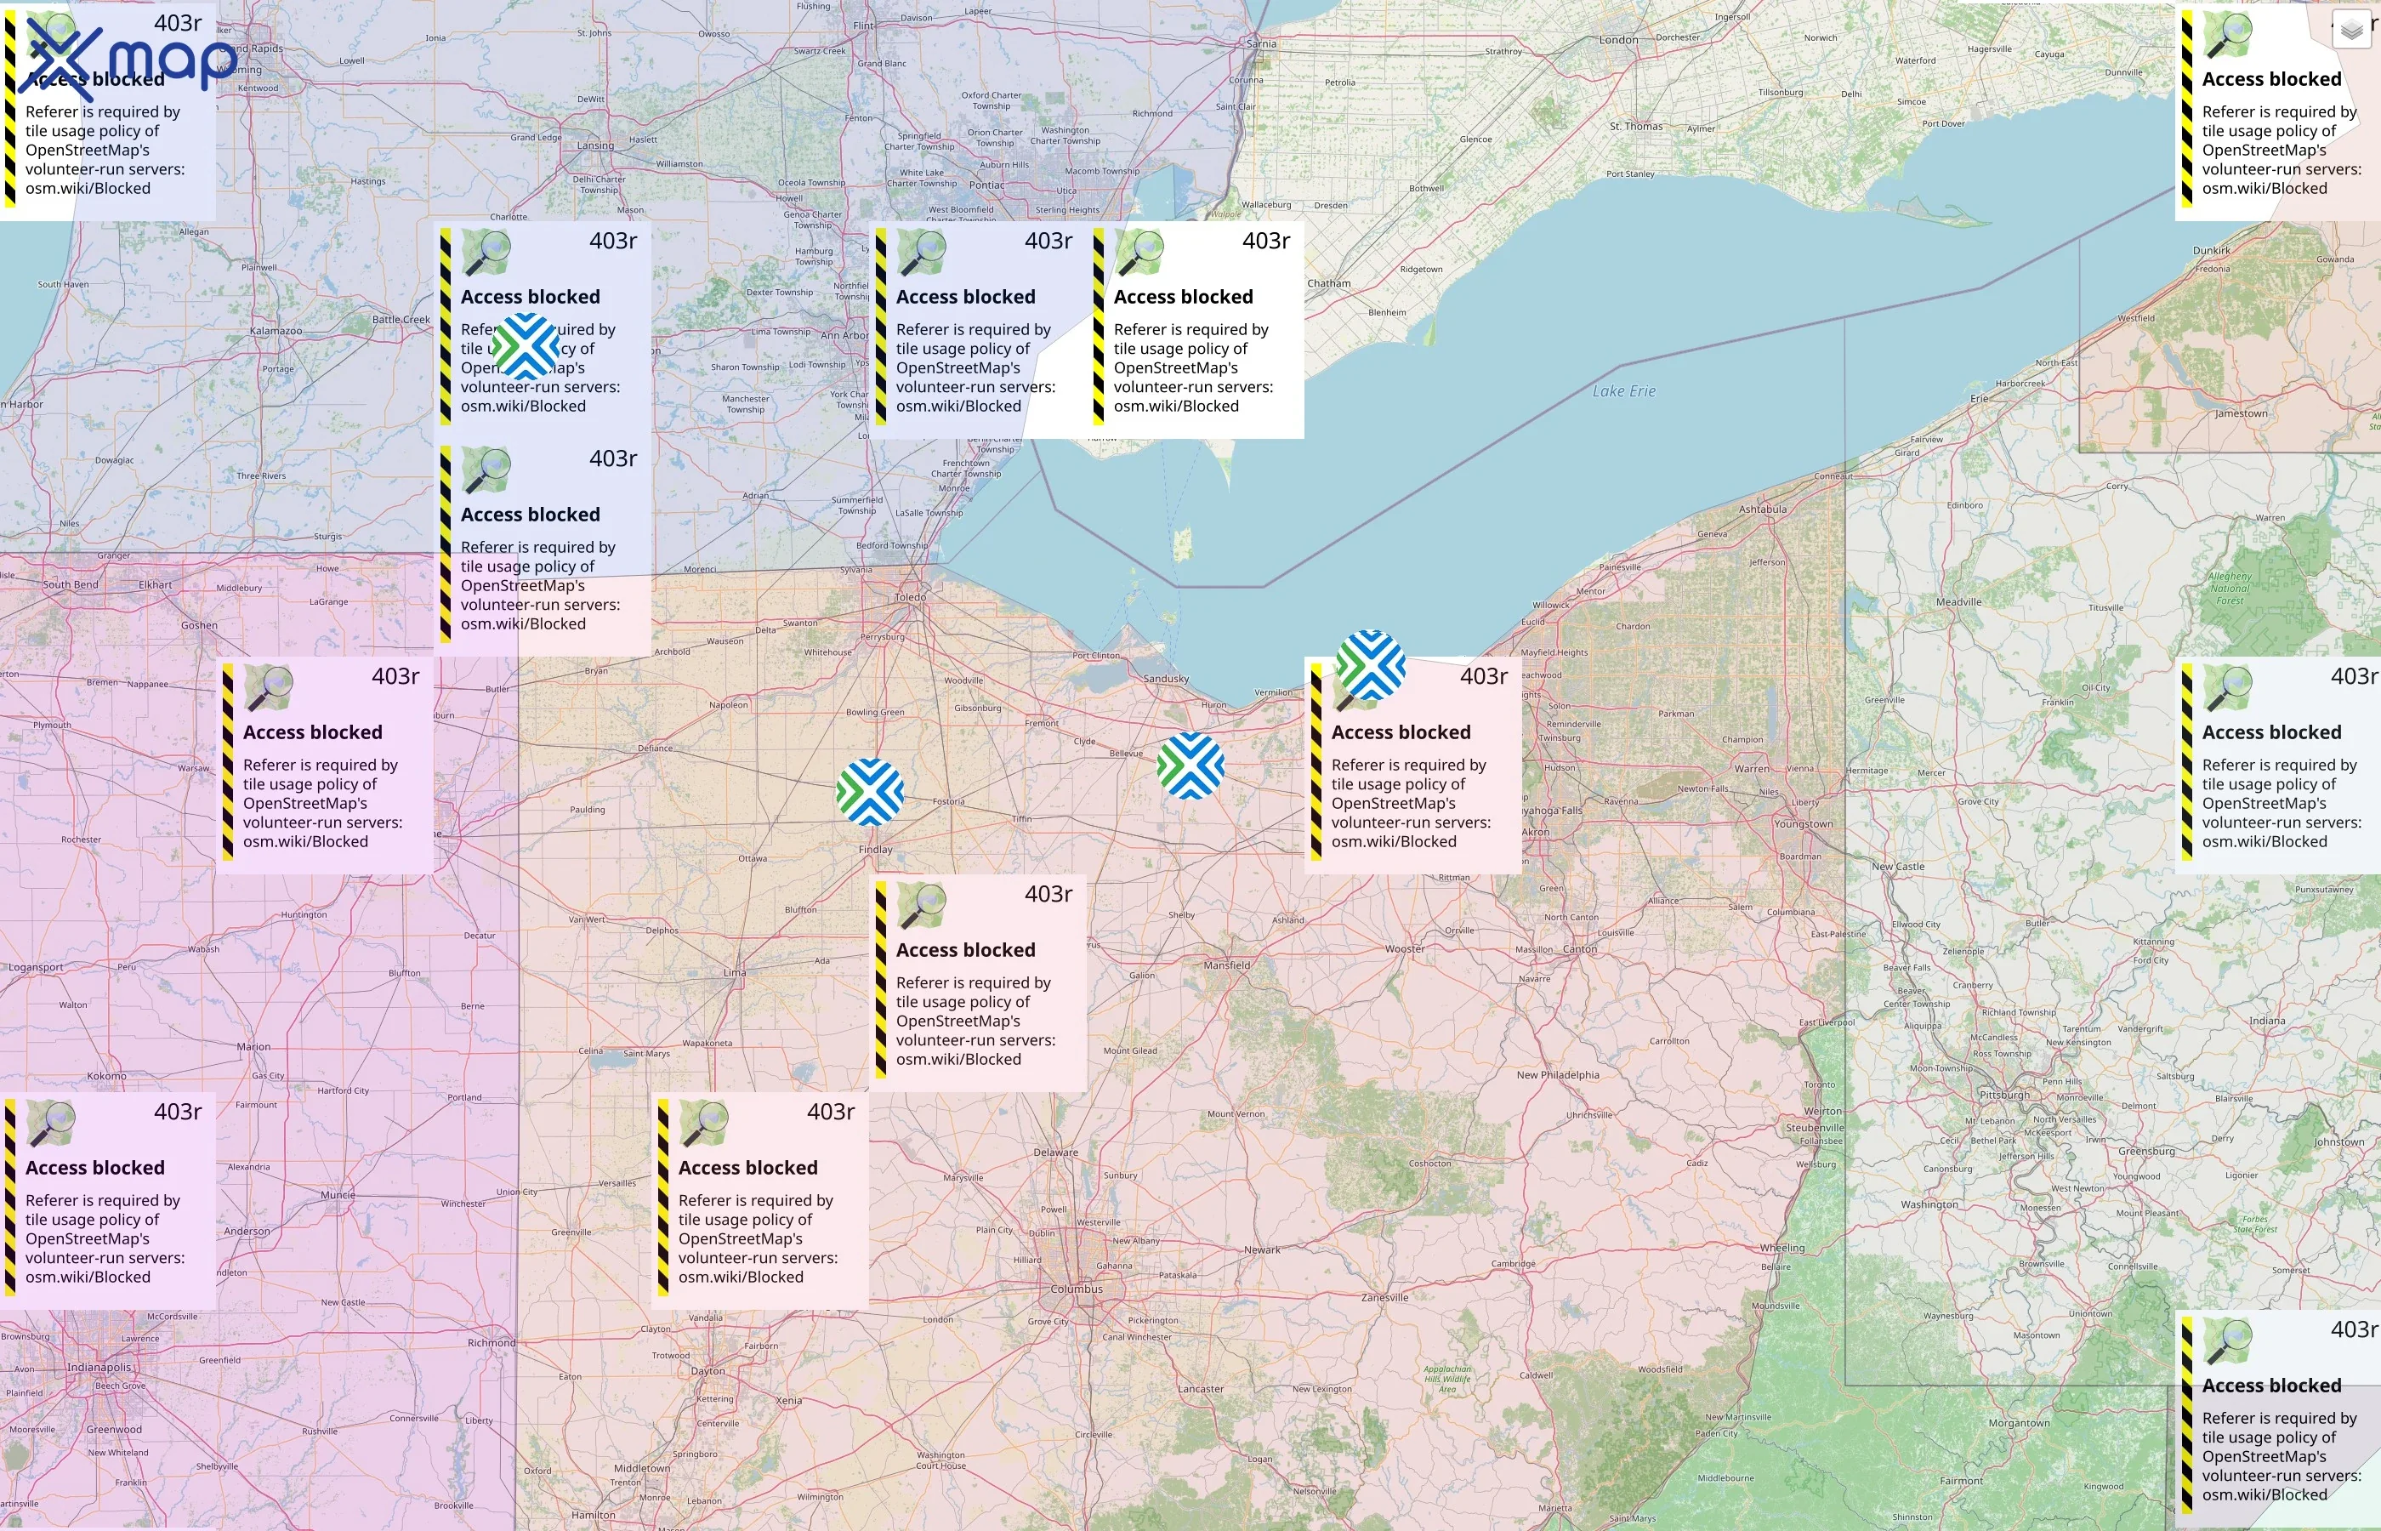Click the Ashtabula label
Viewport: 2381px width, 1531px height.
pyautogui.click(x=1762, y=509)
